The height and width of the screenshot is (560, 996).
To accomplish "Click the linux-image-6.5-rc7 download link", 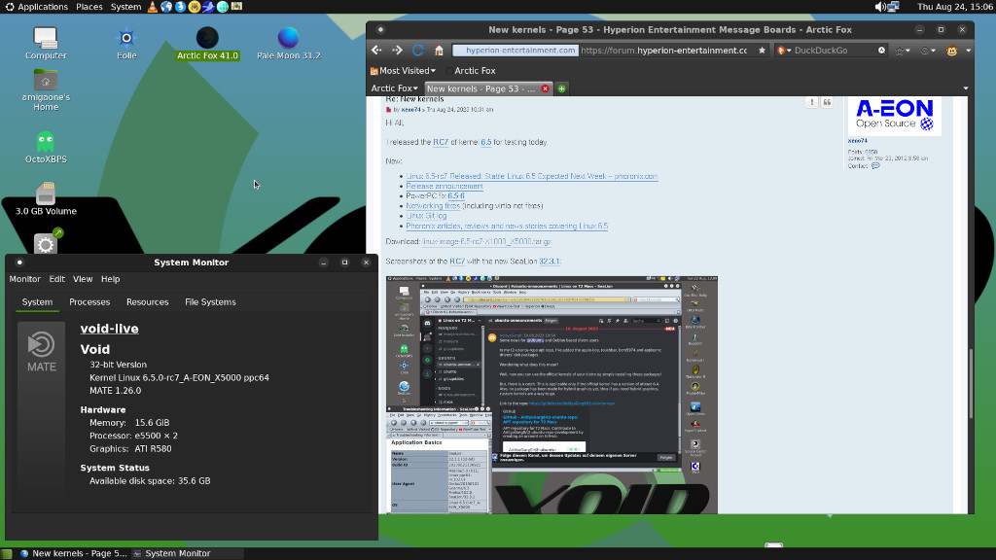I will [486, 242].
